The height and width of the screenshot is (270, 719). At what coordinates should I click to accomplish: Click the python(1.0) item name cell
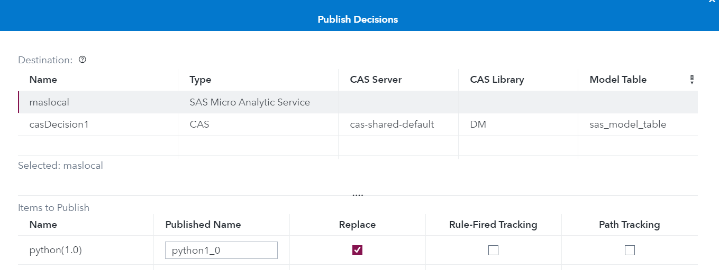pyautogui.click(x=56, y=250)
